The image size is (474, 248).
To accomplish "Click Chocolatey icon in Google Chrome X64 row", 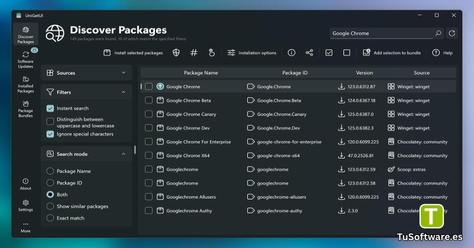I will coord(391,155).
